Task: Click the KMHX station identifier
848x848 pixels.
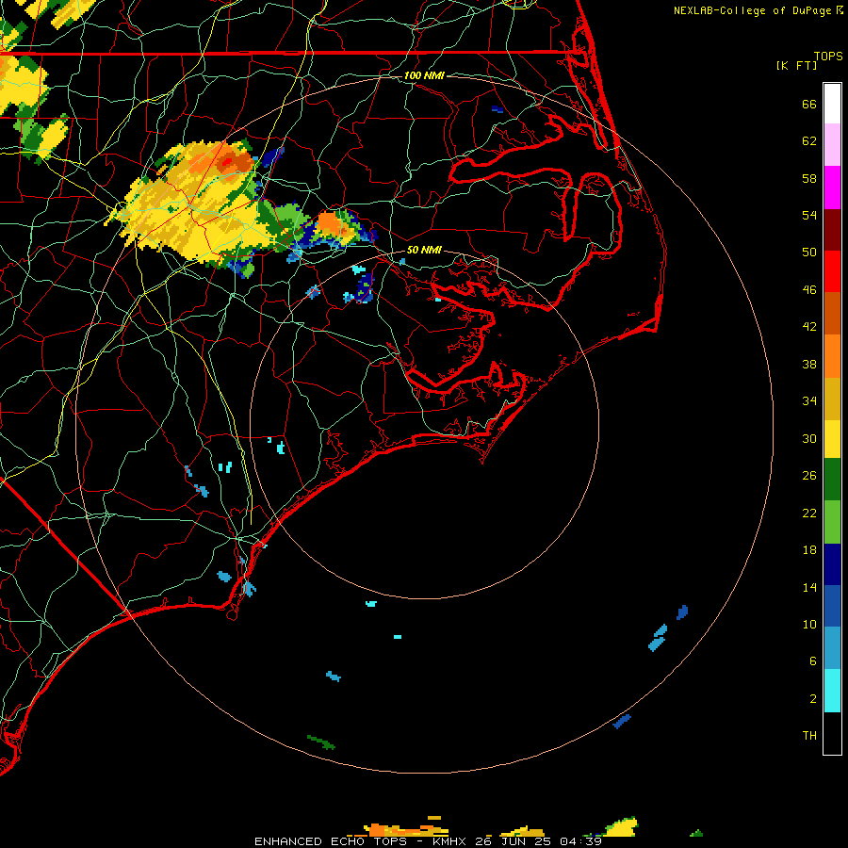Action: (x=448, y=841)
